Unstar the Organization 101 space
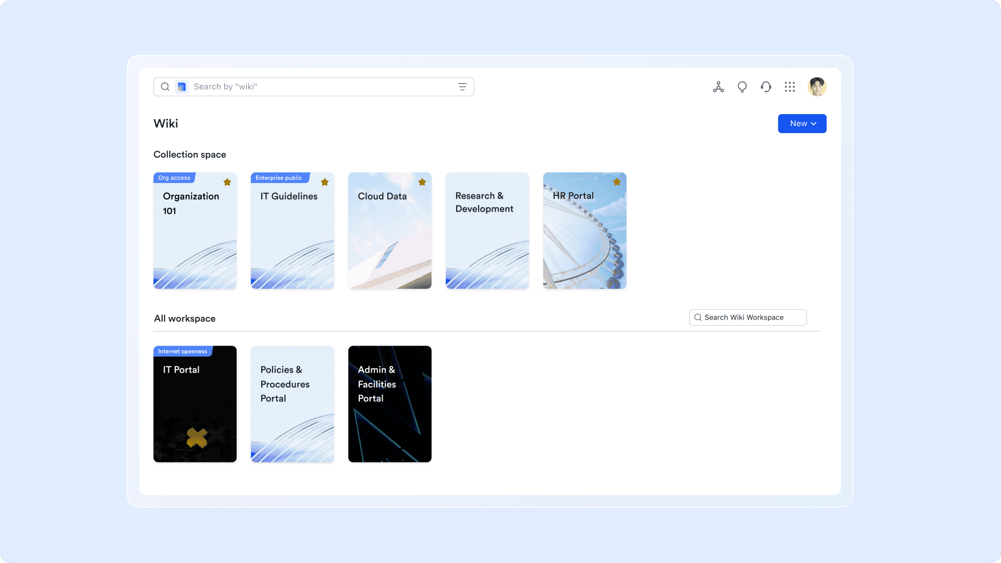Screen dimensions: 1001x563 pyautogui.click(x=227, y=182)
